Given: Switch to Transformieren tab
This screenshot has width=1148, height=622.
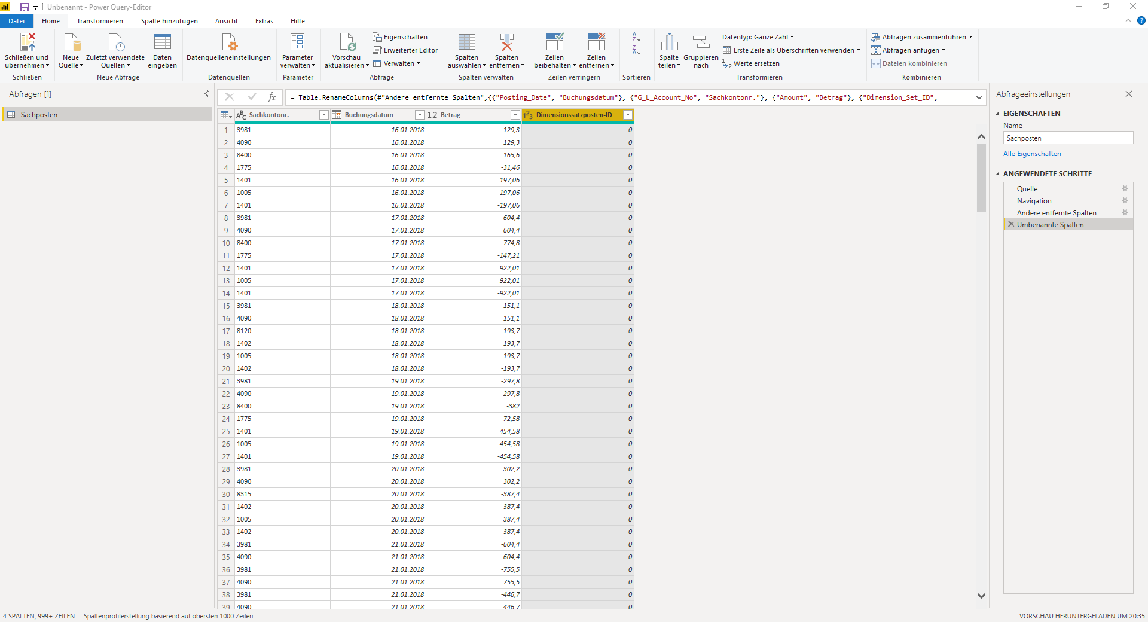Looking at the screenshot, I should click(x=100, y=21).
